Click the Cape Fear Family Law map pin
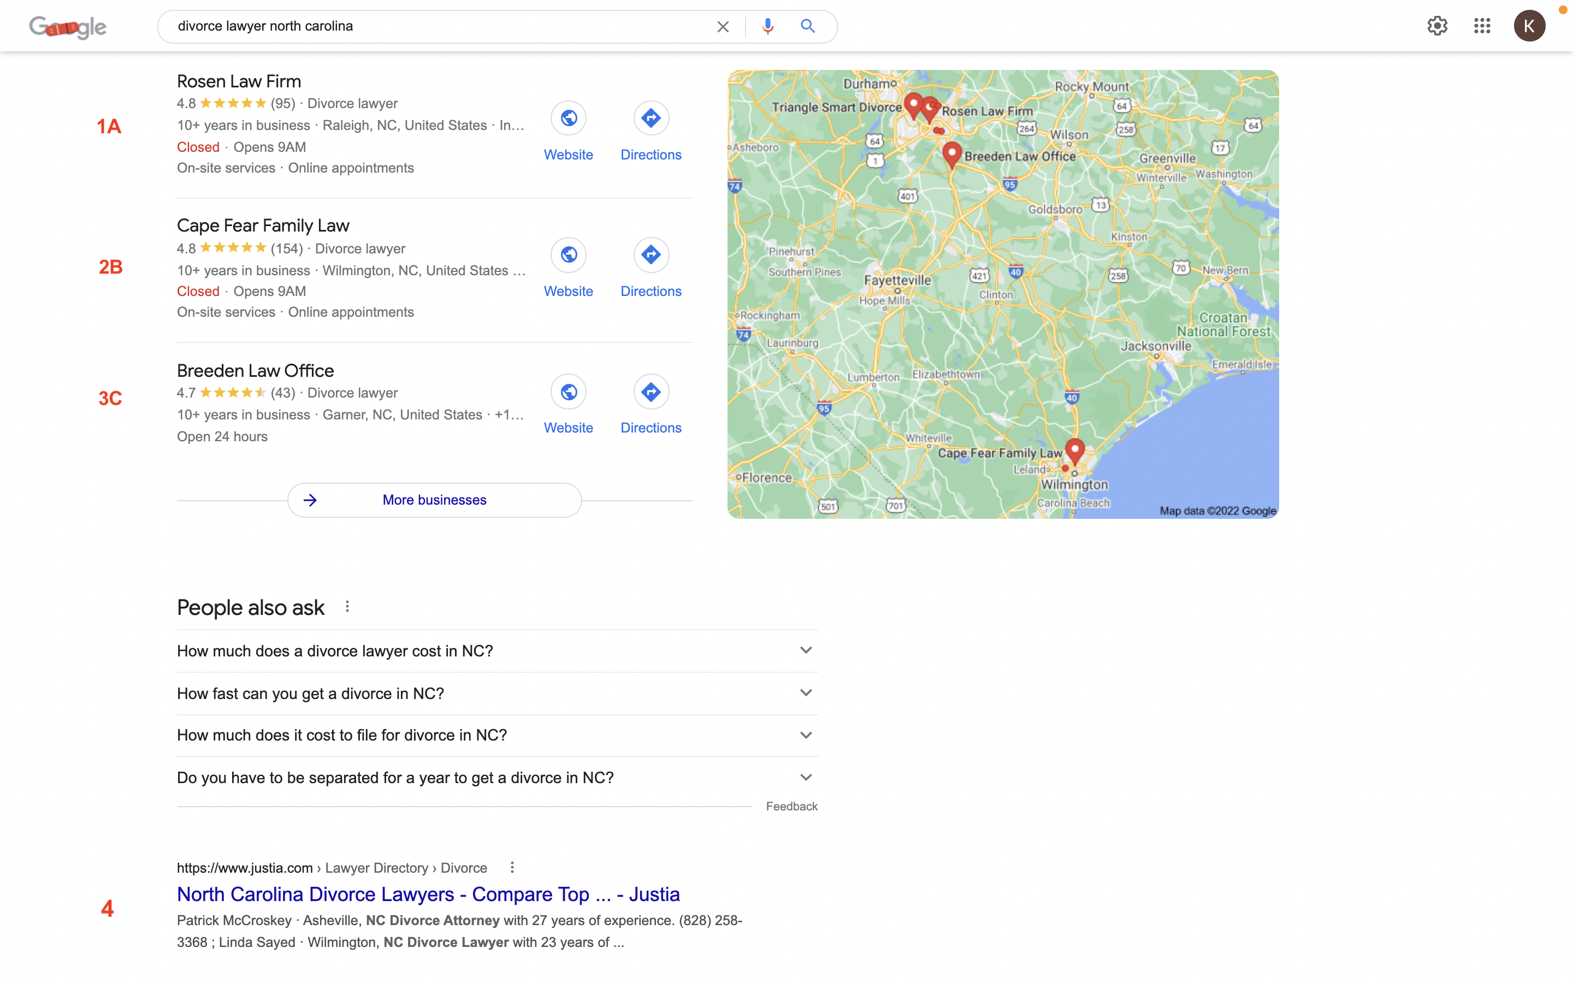The height and width of the screenshot is (983, 1573). click(x=1075, y=451)
